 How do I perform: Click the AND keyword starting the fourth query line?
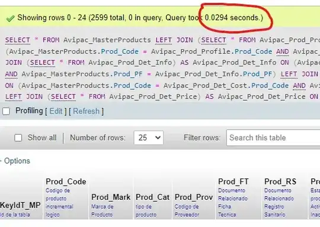pyautogui.click(x=11, y=74)
